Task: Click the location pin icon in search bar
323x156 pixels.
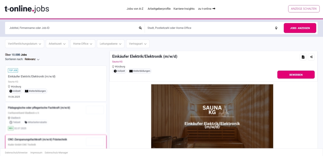Action: click(x=276, y=28)
